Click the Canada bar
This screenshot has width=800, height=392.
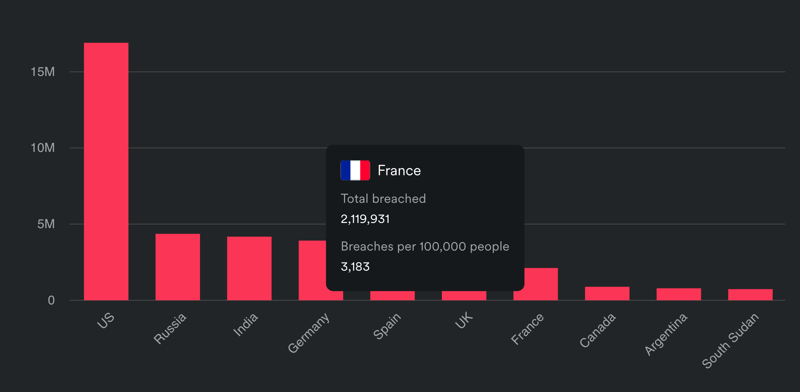(607, 293)
